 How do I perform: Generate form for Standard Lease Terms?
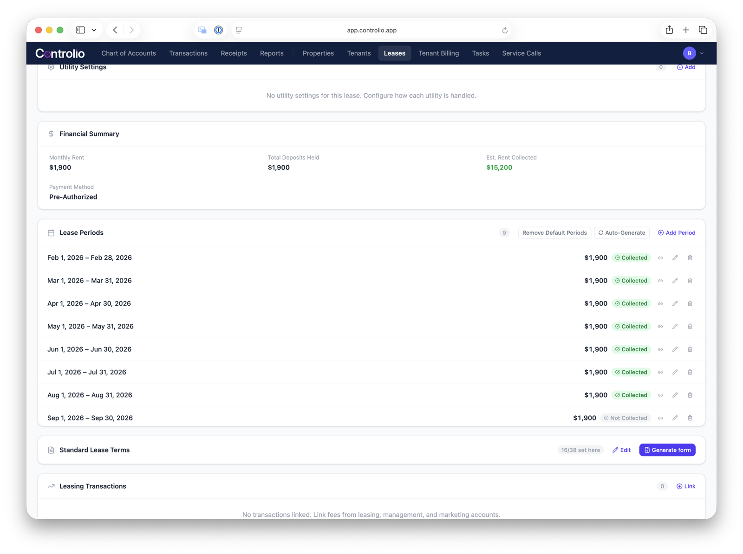[667, 450]
